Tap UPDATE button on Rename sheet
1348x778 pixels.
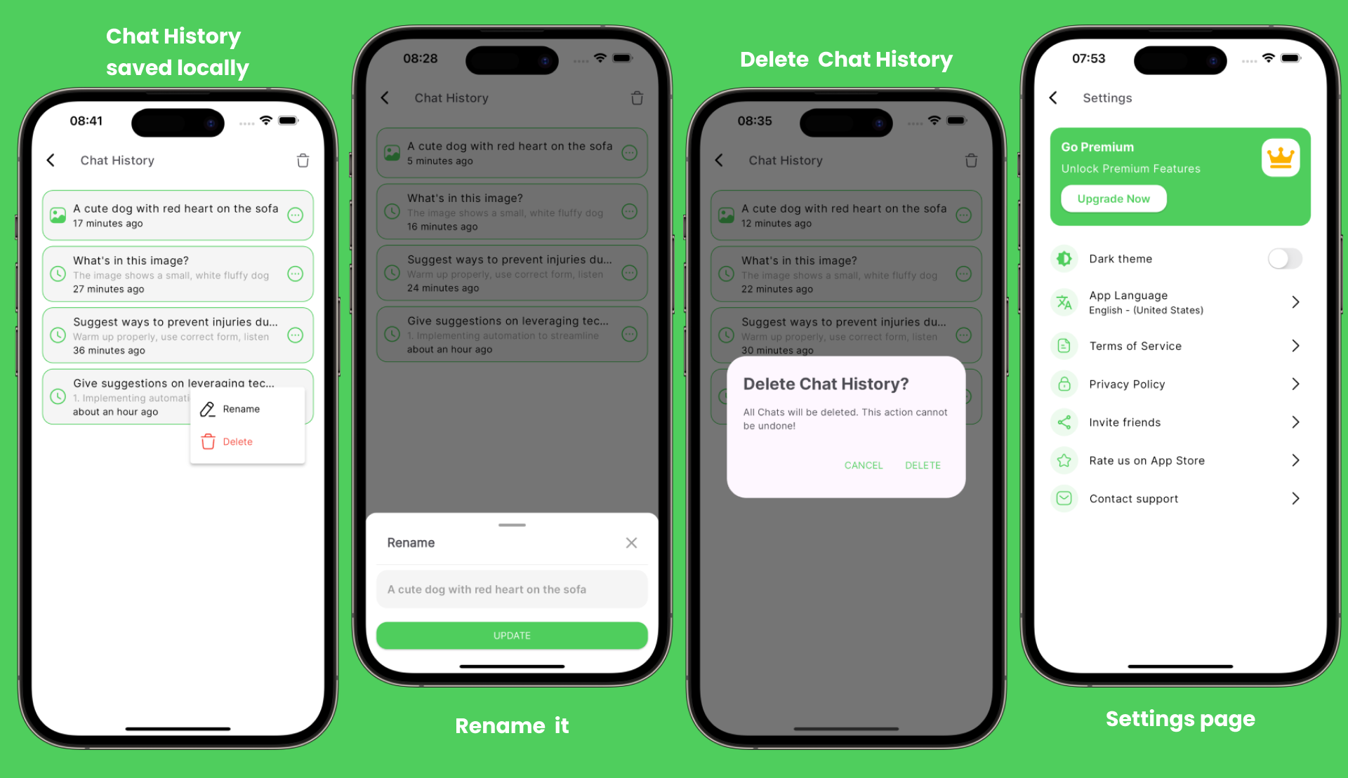pyautogui.click(x=513, y=634)
